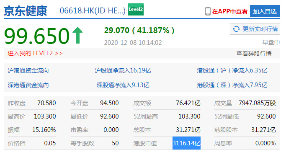Click stock code 06618.HK(JD HE...)

click(93, 10)
